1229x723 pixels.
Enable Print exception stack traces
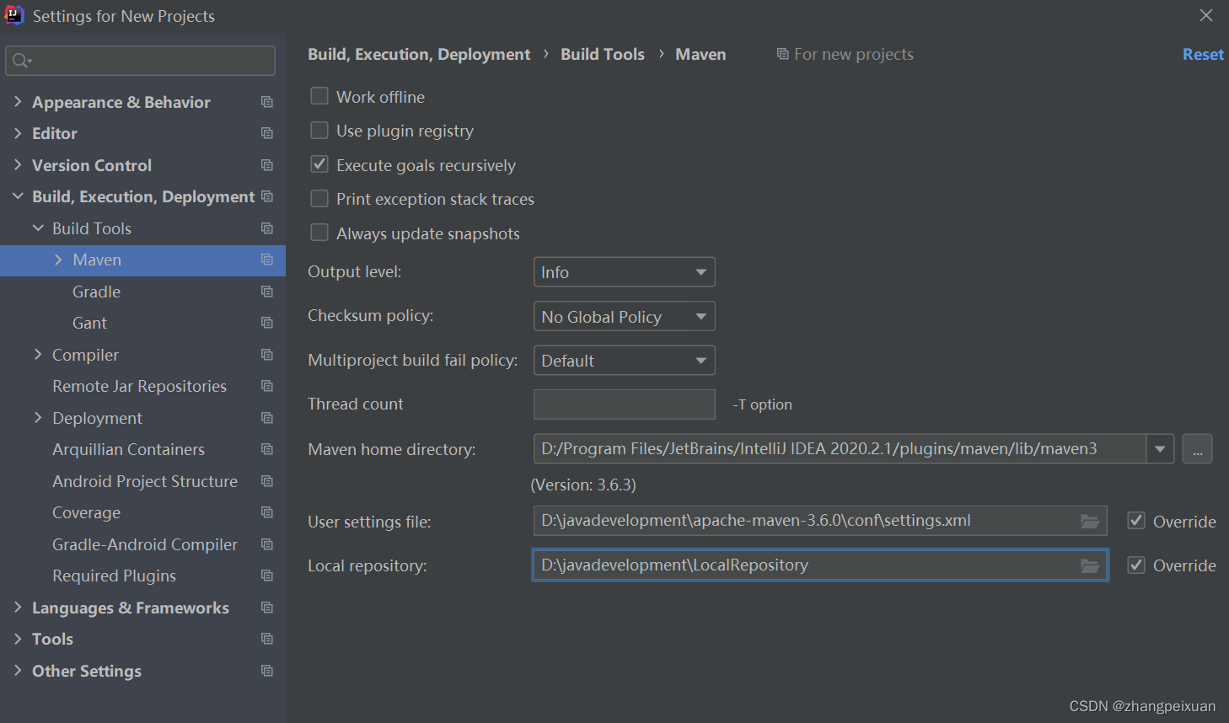(x=319, y=198)
